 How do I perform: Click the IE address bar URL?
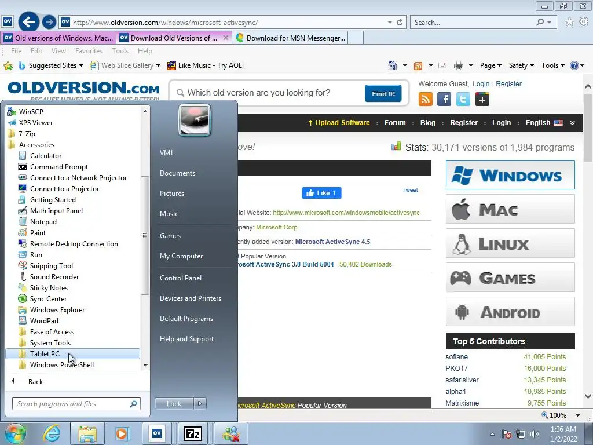tap(165, 23)
